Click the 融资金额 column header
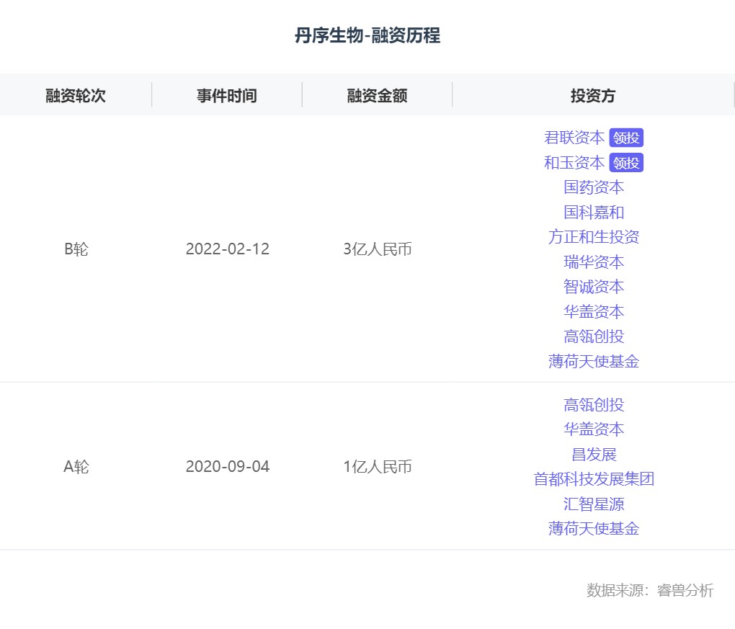 [378, 96]
